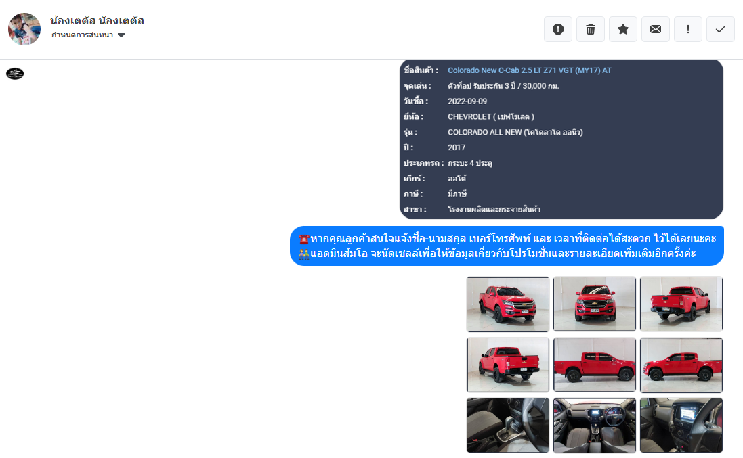Open red truck head-on front photo

click(595, 304)
